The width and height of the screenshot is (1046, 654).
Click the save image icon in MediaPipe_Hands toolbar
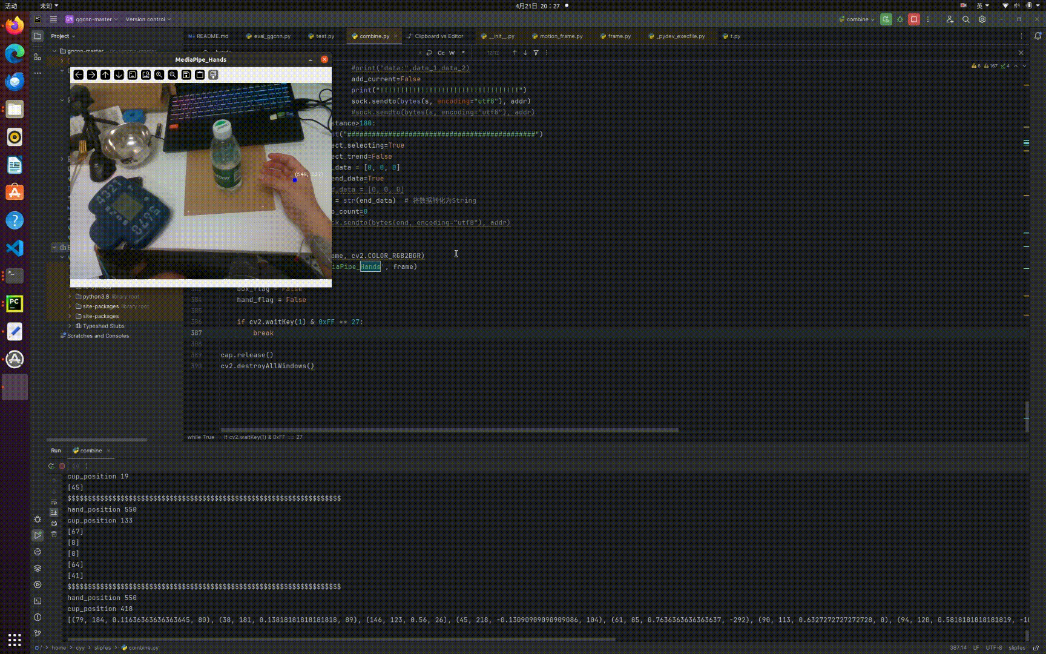[x=186, y=75]
